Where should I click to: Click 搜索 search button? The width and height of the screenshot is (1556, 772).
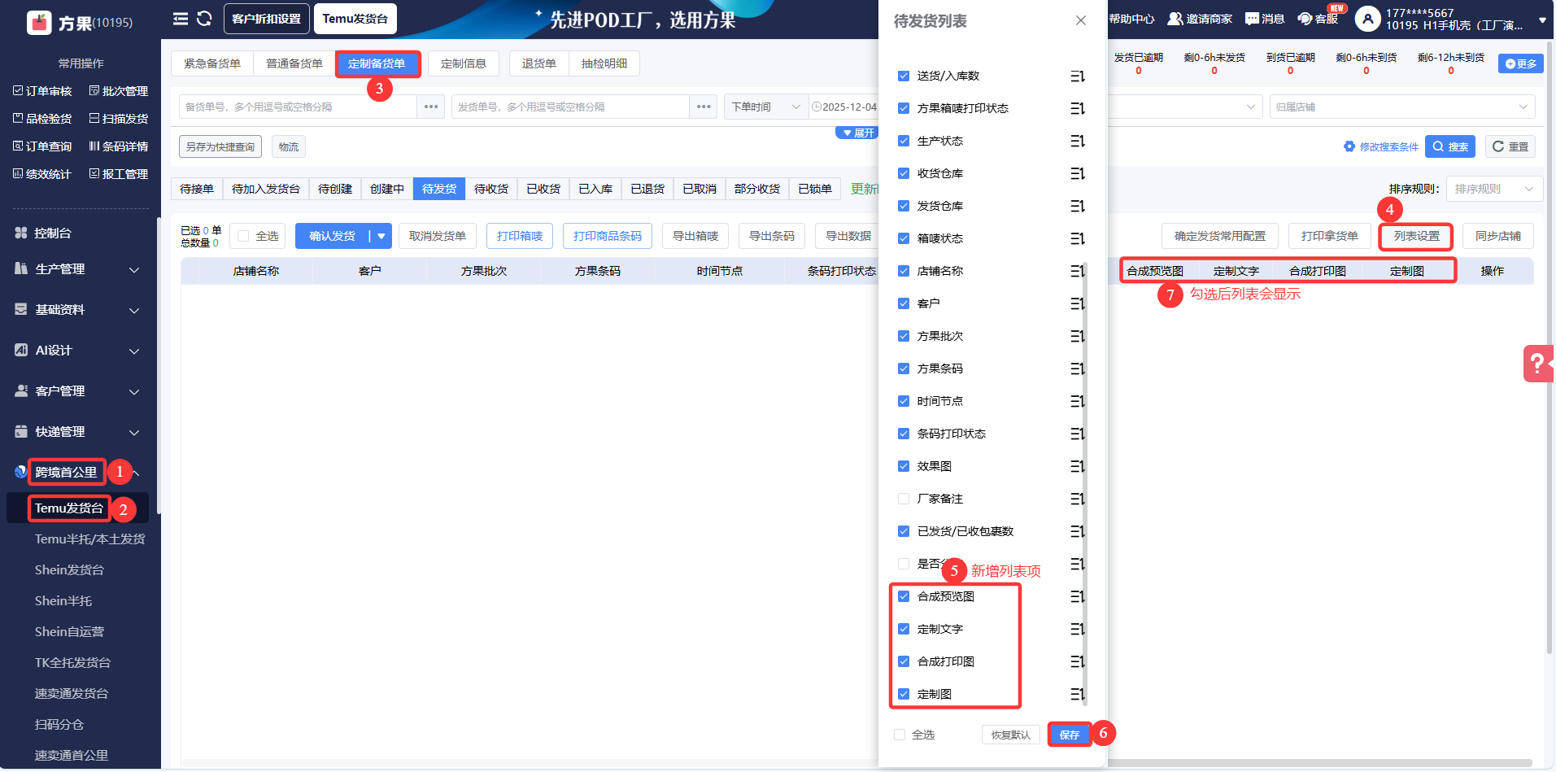point(1450,146)
